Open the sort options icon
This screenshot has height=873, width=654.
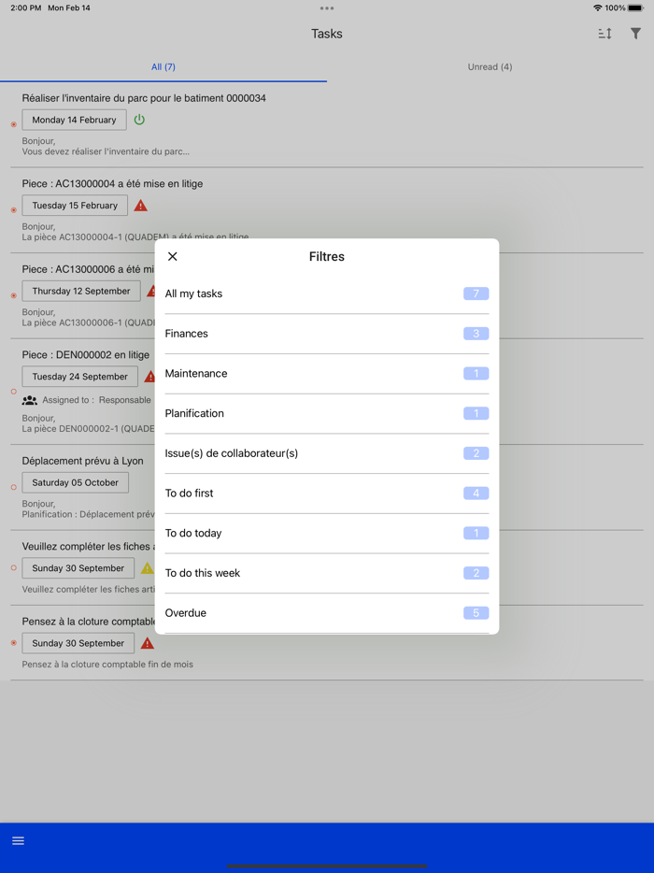[604, 33]
